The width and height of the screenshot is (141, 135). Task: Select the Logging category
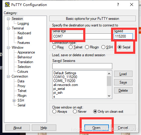point(23,23)
